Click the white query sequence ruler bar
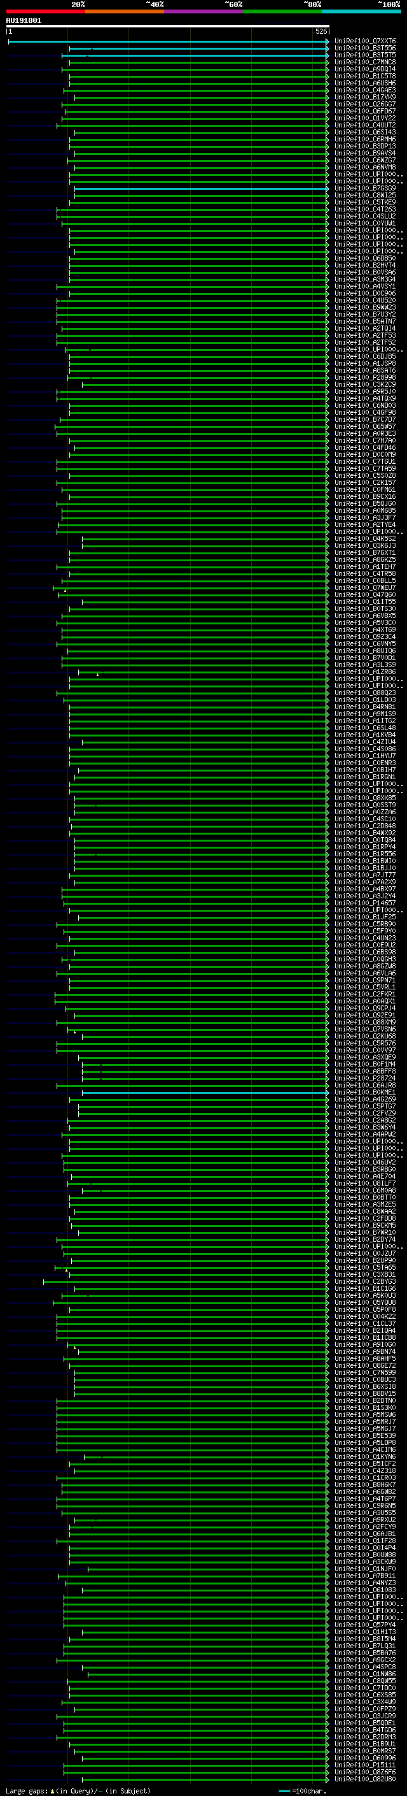Screen dimensions: 407x1796 168,27
